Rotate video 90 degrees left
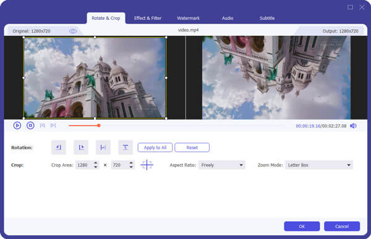The width and height of the screenshot is (371, 239). click(x=59, y=147)
